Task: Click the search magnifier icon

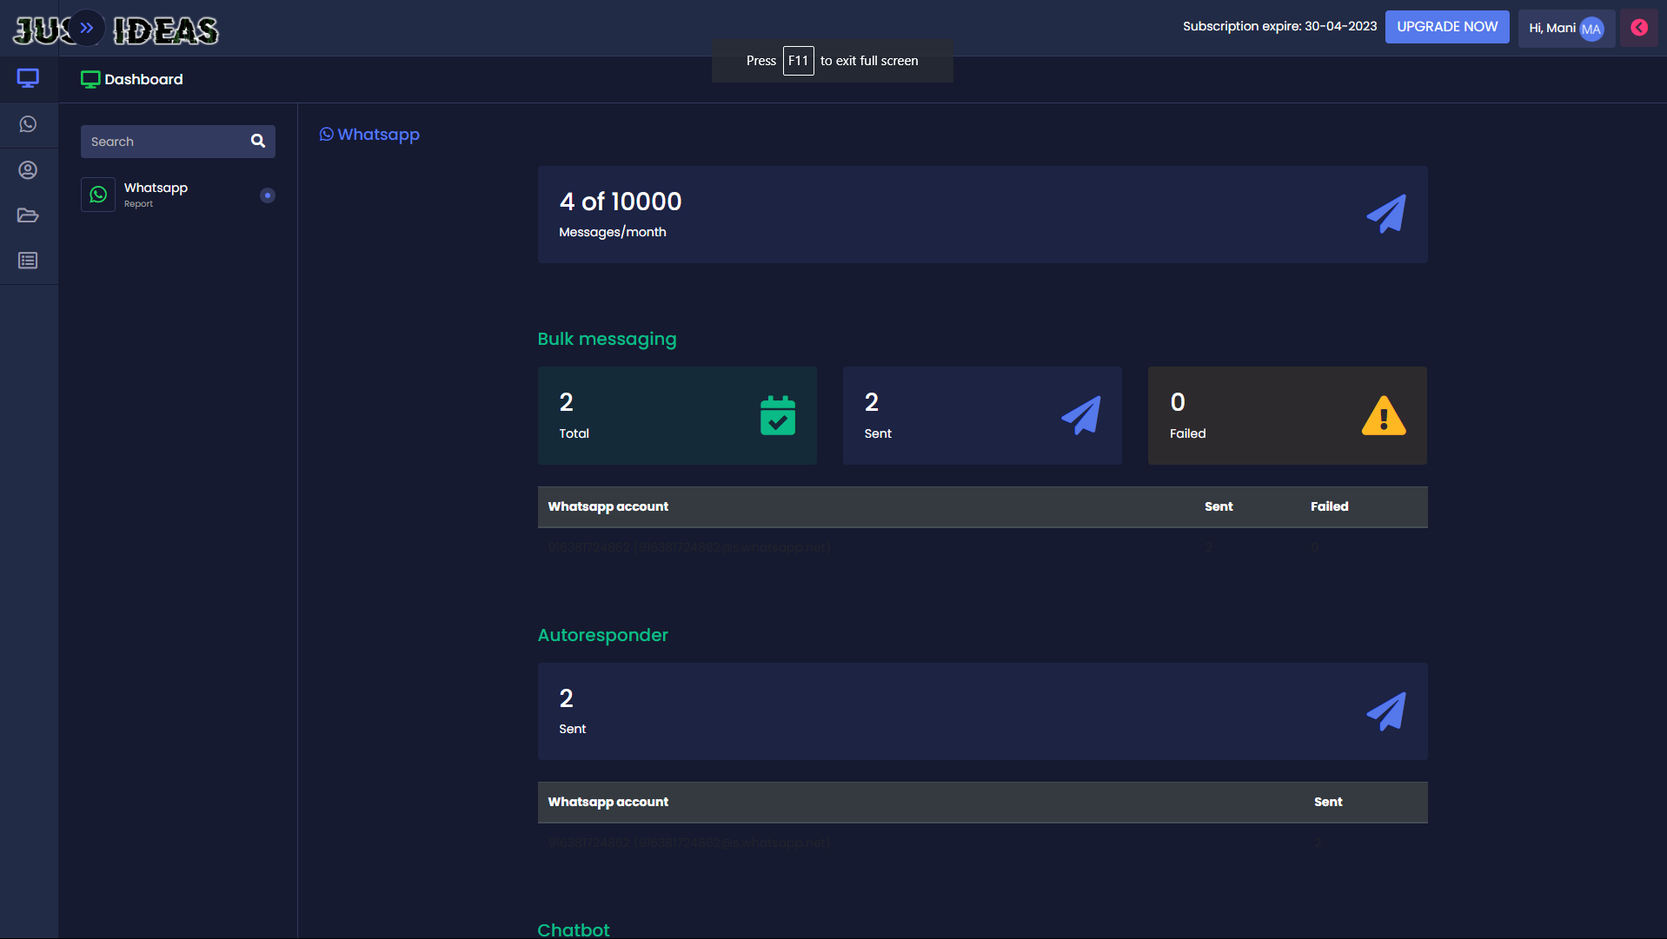Action: tap(258, 141)
